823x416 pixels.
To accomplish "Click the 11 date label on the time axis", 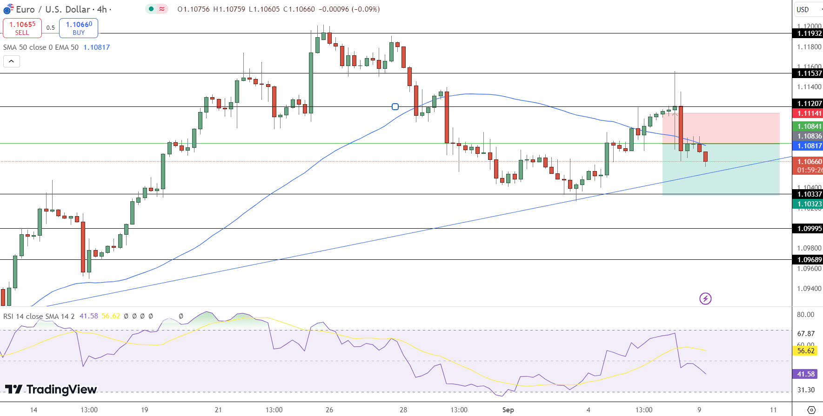I will 773,410.
